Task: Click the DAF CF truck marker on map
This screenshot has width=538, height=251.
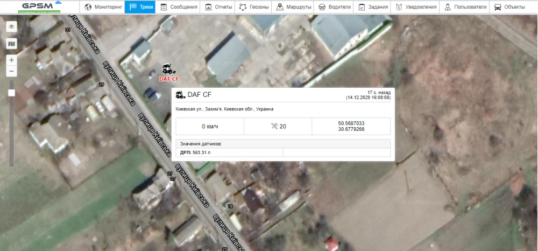Action: coord(169,70)
